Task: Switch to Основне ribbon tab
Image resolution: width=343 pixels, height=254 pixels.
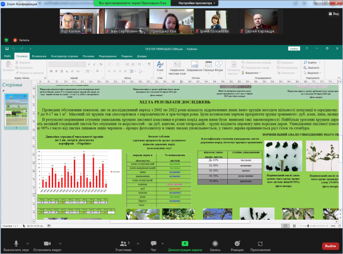Action: tap(21, 56)
